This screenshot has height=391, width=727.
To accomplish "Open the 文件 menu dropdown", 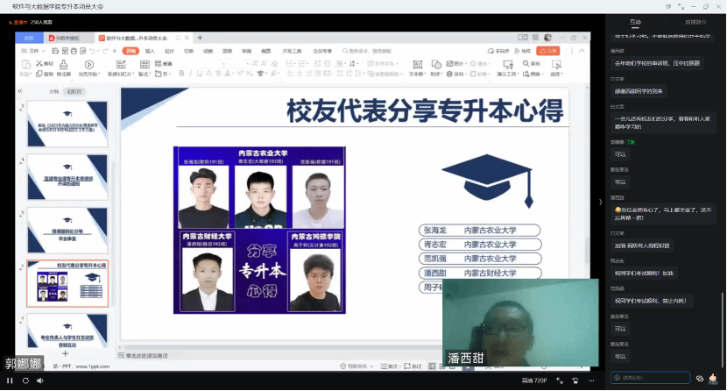I will point(36,51).
